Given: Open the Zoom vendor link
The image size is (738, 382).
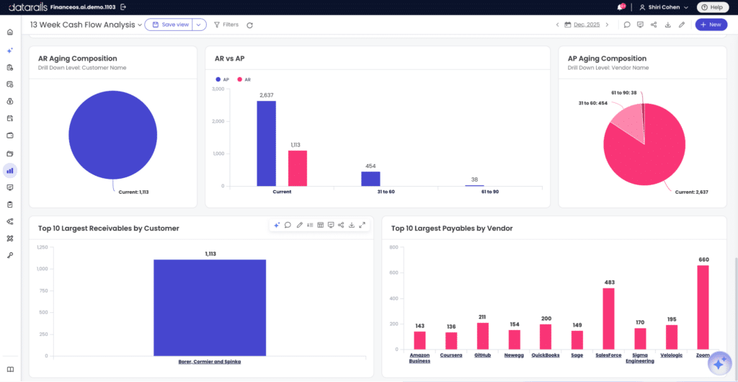Looking at the screenshot, I should click(703, 355).
